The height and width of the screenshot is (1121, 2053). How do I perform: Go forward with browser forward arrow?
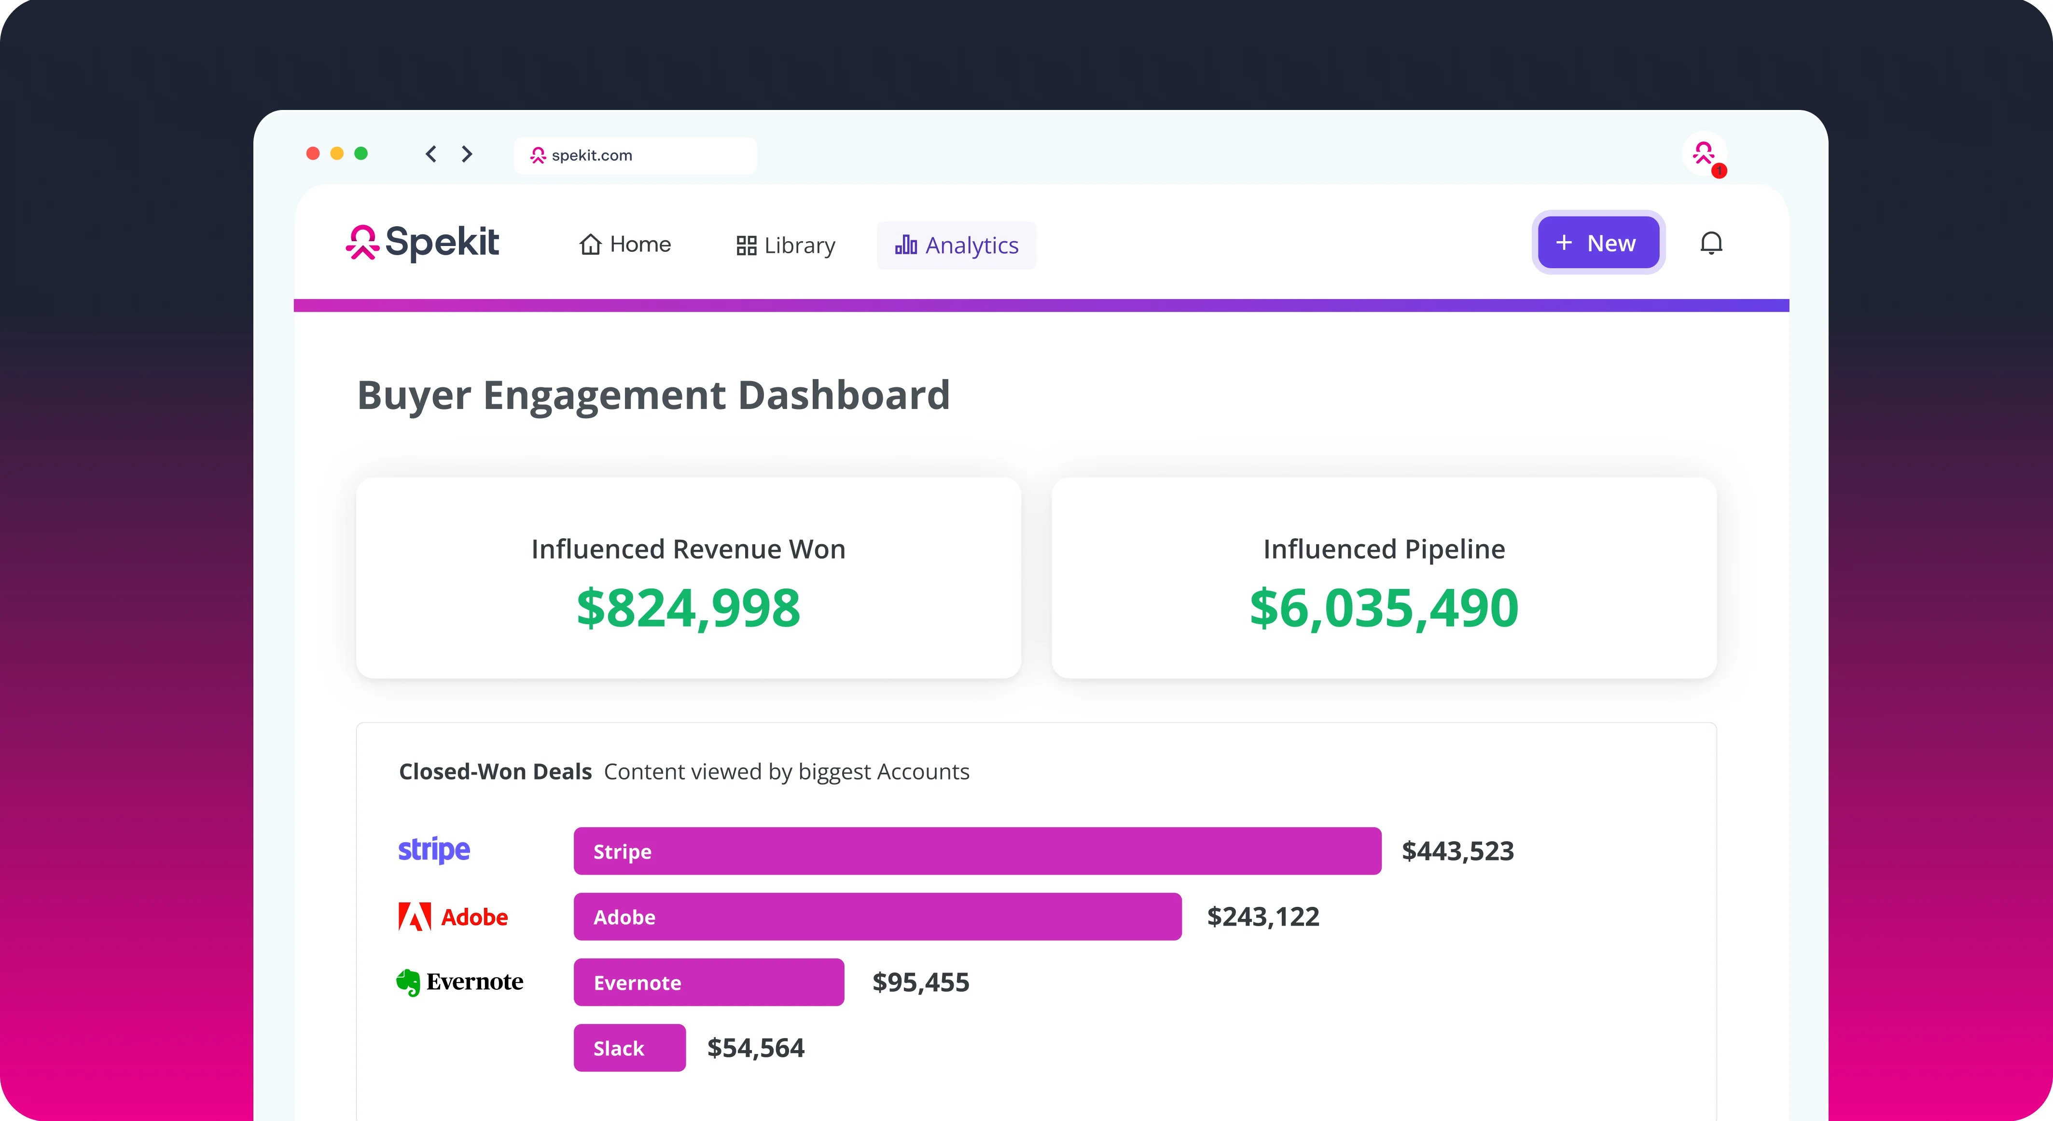click(x=467, y=154)
